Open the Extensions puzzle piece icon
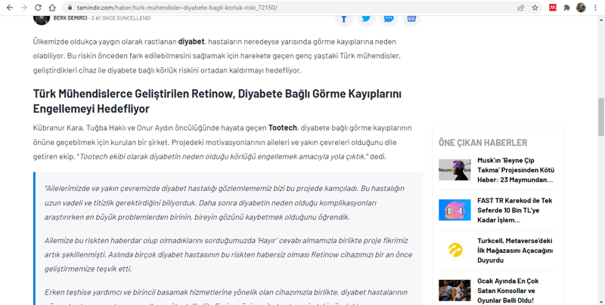Viewport: 605px width, 305px height. pyautogui.click(x=566, y=8)
